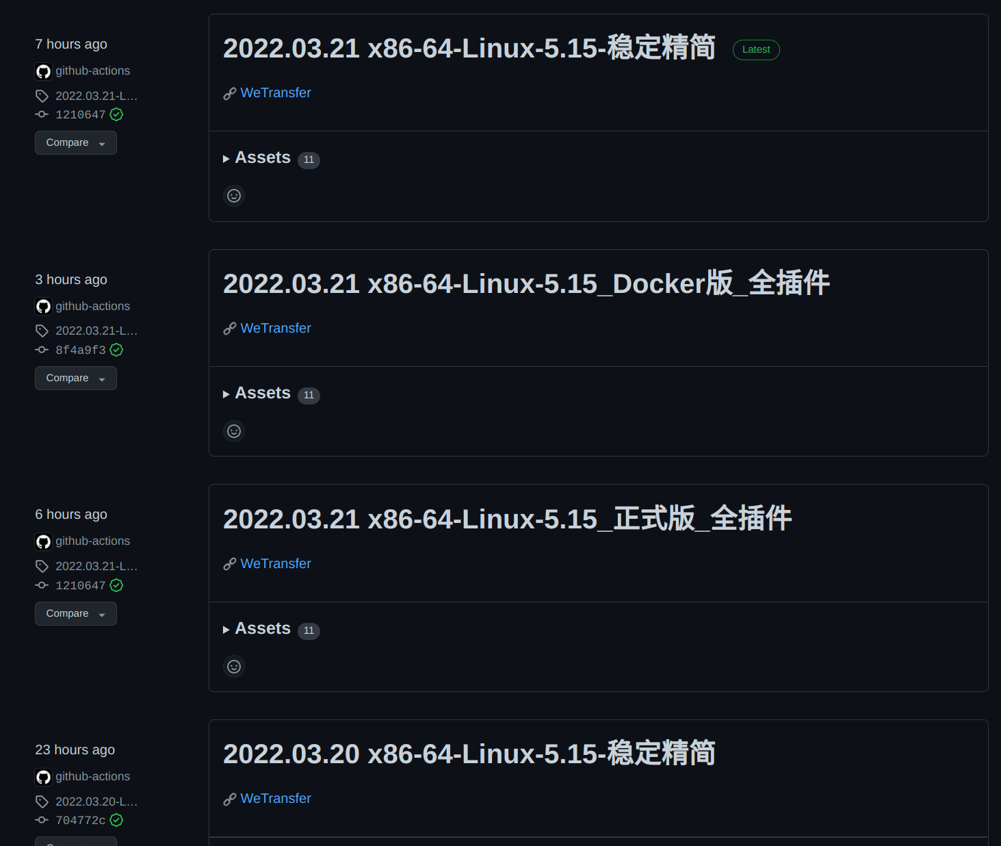Open release title 2022.03.21 Docker版_全插件

coord(526,284)
